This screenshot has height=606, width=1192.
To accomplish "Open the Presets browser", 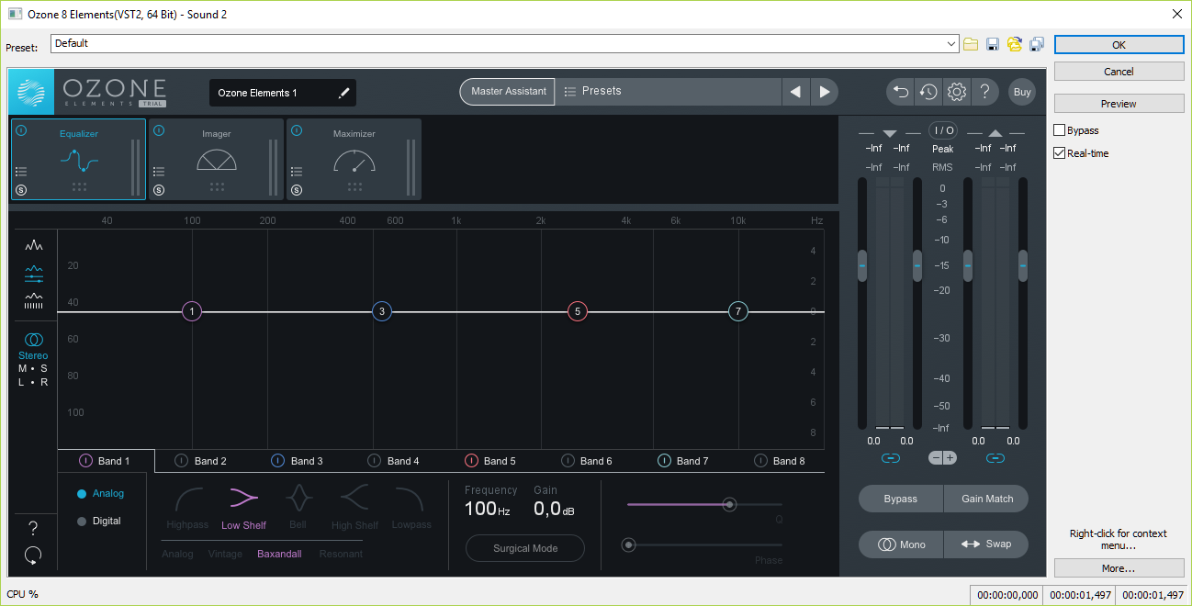I will point(669,91).
